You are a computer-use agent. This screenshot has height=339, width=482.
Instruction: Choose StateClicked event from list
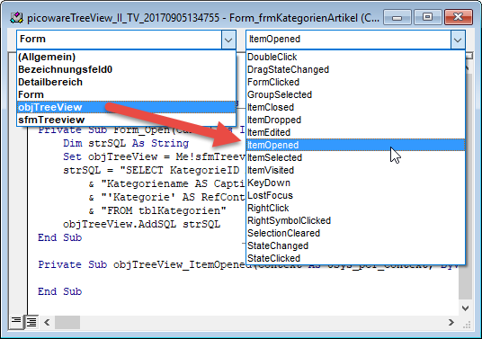356,258
